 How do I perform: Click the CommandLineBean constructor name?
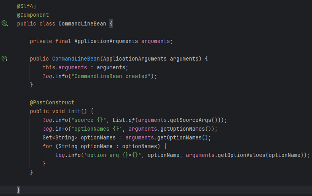point(76,59)
